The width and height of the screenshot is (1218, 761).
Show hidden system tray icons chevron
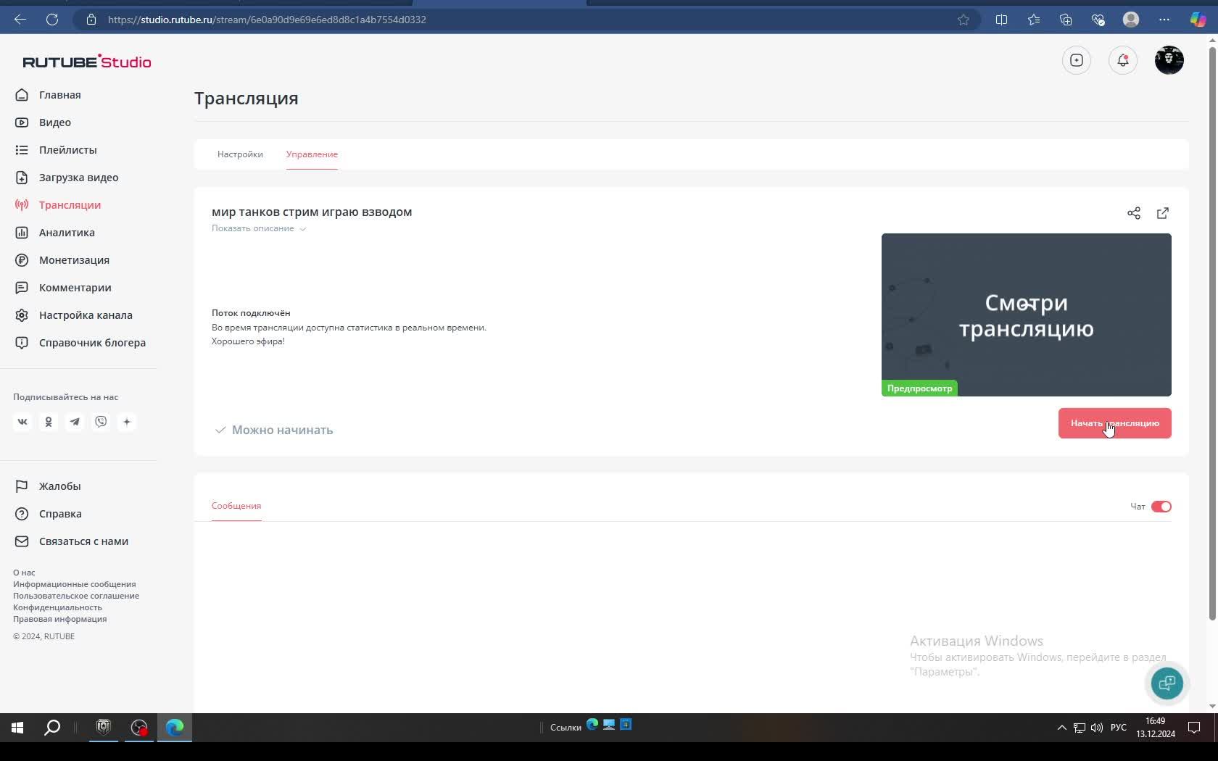click(1062, 728)
